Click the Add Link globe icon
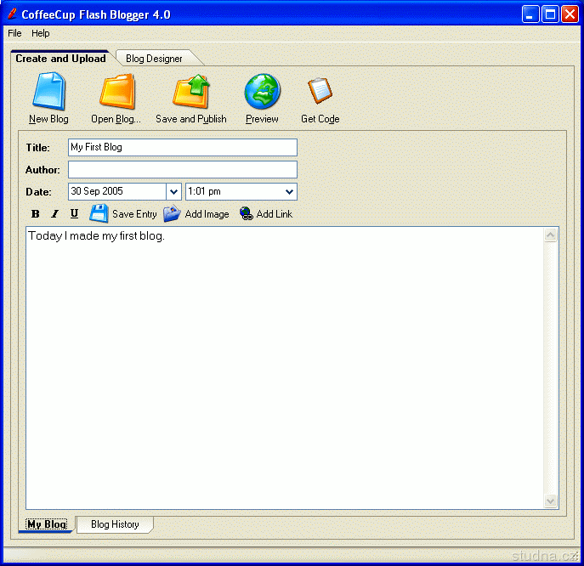 pyautogui.click(x=247, y=214)
